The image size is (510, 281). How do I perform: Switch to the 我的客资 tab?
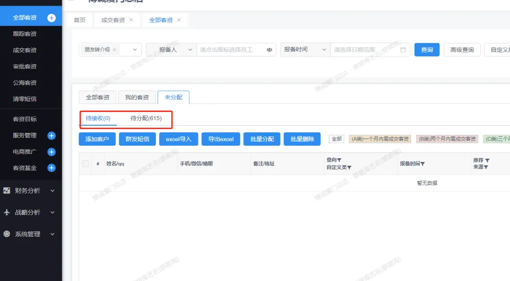pyautogui.click(x=137, y=97)
